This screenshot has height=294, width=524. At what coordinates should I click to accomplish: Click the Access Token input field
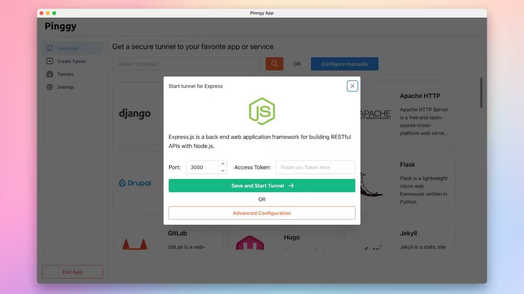pos(315,167)
